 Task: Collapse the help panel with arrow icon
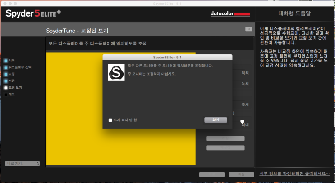coord(249,29)
